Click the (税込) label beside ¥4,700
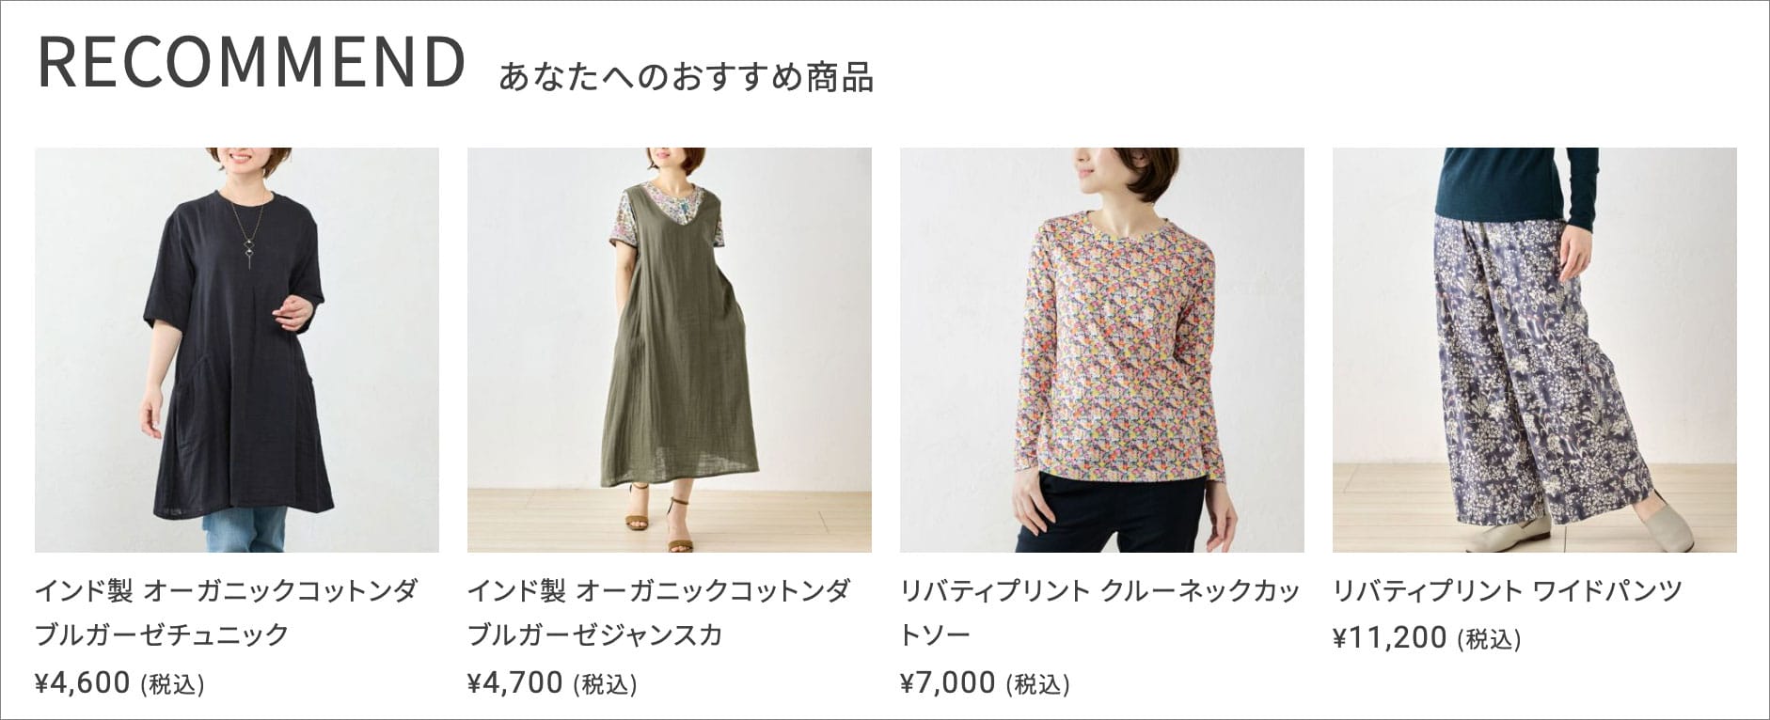This screenshot has height=720, width=1770. [605, 684]
